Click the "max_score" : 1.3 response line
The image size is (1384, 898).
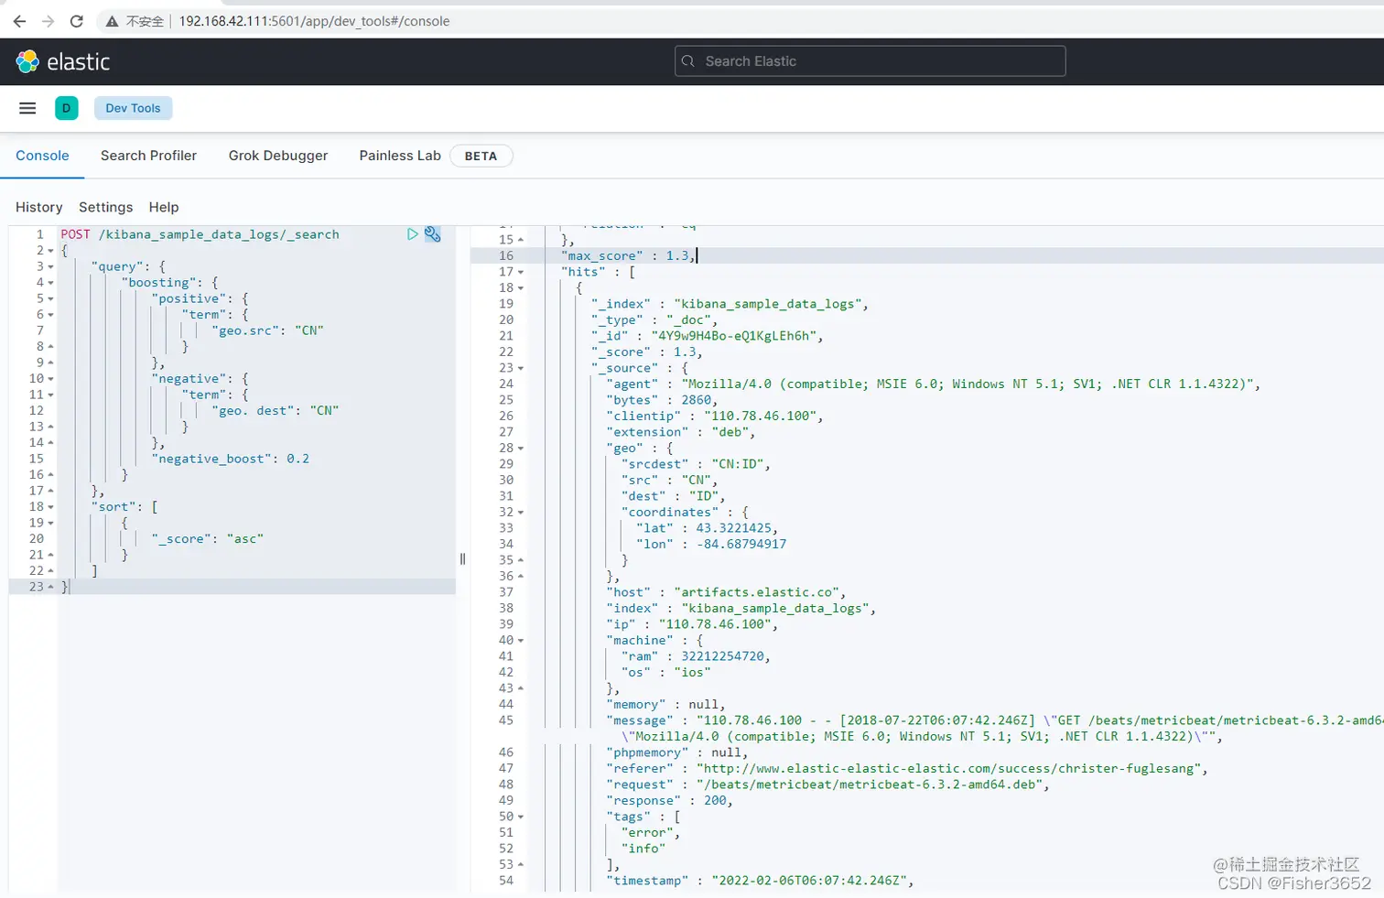tap(628, 255)
